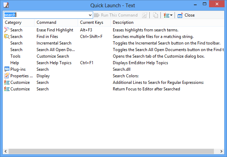This screenshot has height=157, width=227.
Task: Click the horizontal scrollbar left arrow
Action: click(6, 151)
